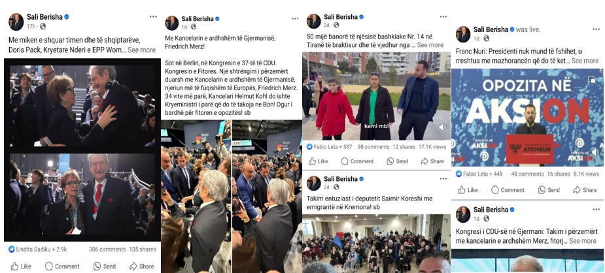Open fullscreen icon on Opozita në Aksion video
The height and width of the screenshot is (273, 605).
591,80
